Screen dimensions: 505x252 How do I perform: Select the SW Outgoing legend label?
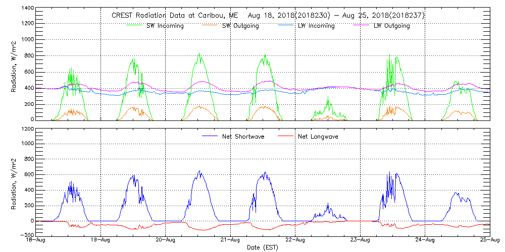tap(240, 26)
